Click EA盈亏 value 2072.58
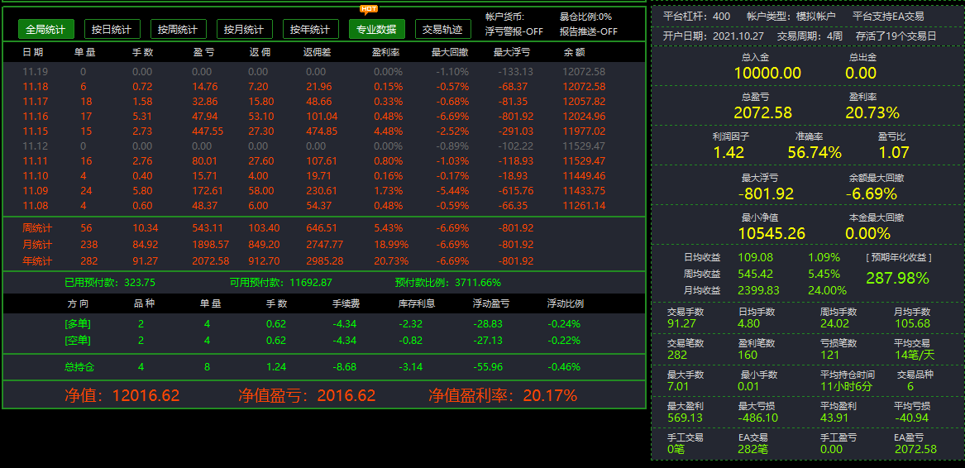This screenshot has width=965, height=468. tap(915, 449)
